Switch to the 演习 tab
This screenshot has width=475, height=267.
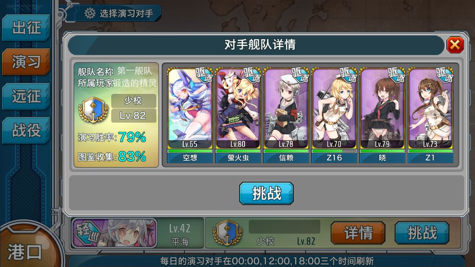(x=26, y=62)
